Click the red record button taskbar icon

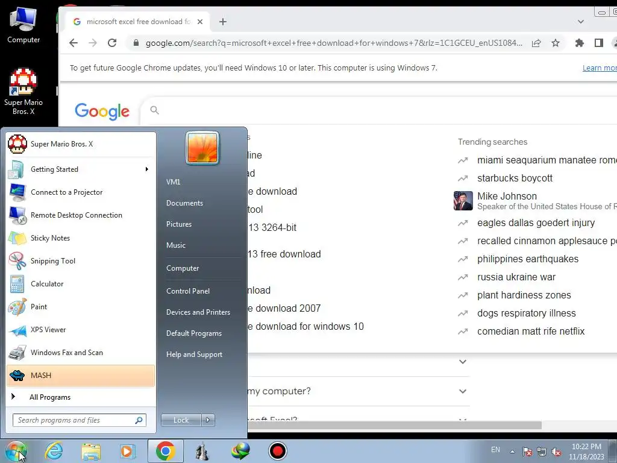tap(277, 451)
